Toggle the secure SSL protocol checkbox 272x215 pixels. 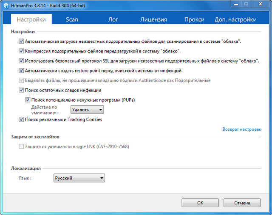click(21, 61)
